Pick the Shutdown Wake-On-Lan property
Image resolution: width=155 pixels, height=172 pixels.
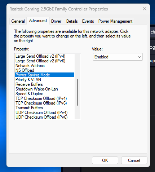click(x=44, y=89)
